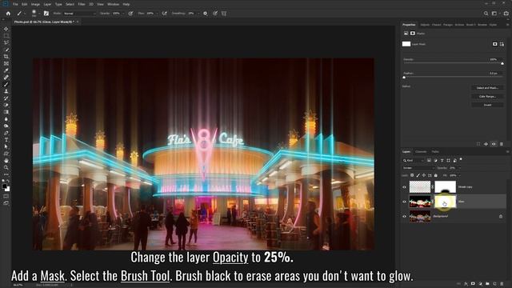Image resolution: width=512 pixels, height=288 pixels.
Task: Select the Brush tool in toolbox
Action: [6, 84]
